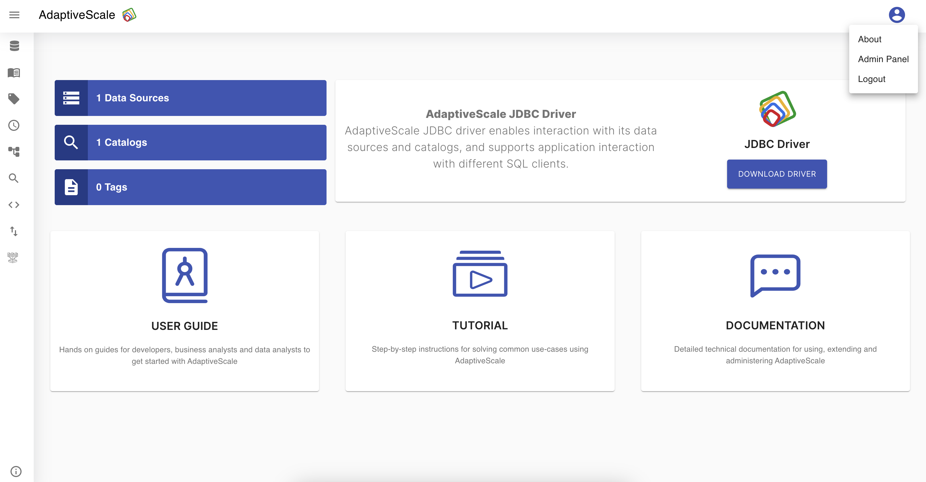The width and height of the screenshot is (926, 482).
Task: Open the USER GUIDE card title
Action: coord(185,326)
